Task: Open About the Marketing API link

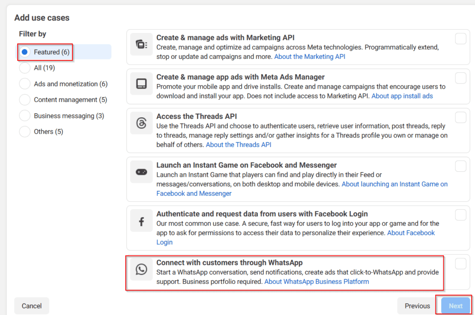Action: (x=309, y=57)
